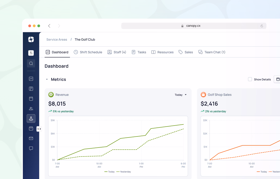Open the Staff (4) tab
This screenshot has width=280, height=179.
pyautogui.click(x=117, y=52)
